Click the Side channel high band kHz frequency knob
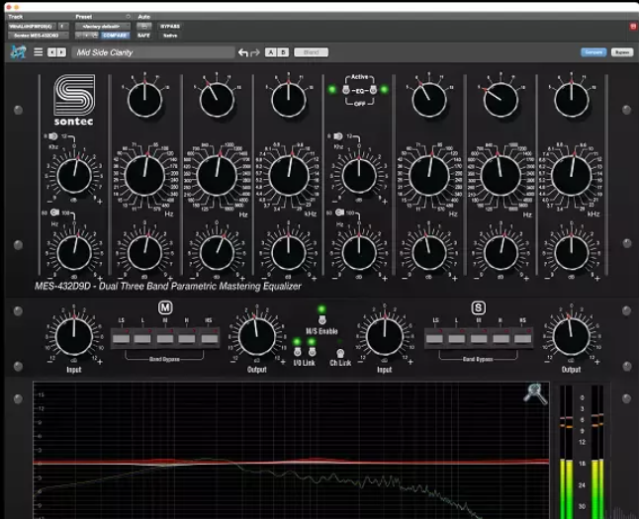 coord(572,176)
